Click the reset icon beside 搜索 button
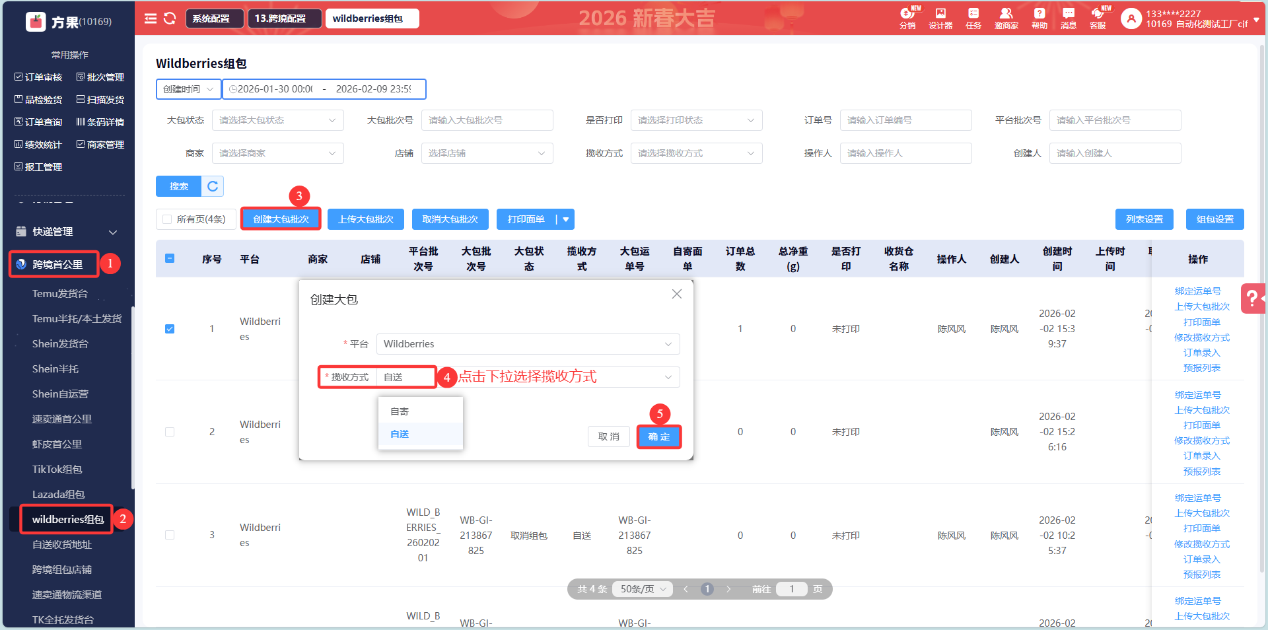This screenshot has height=630, width=1268. point(213,186)
